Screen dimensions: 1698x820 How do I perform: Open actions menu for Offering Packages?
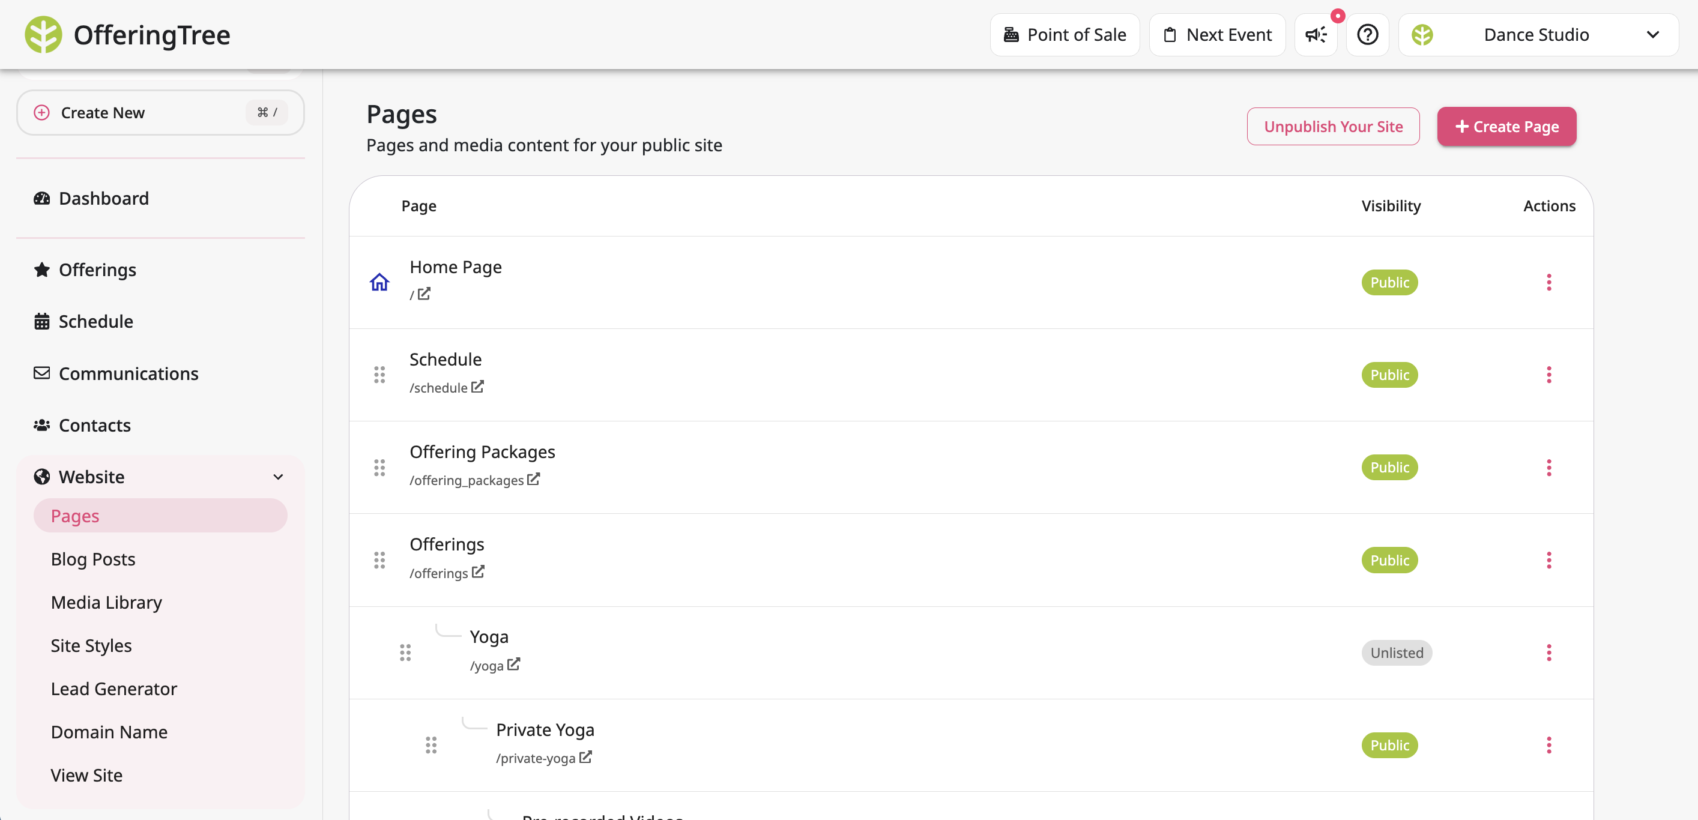(x=1548, y=468)
